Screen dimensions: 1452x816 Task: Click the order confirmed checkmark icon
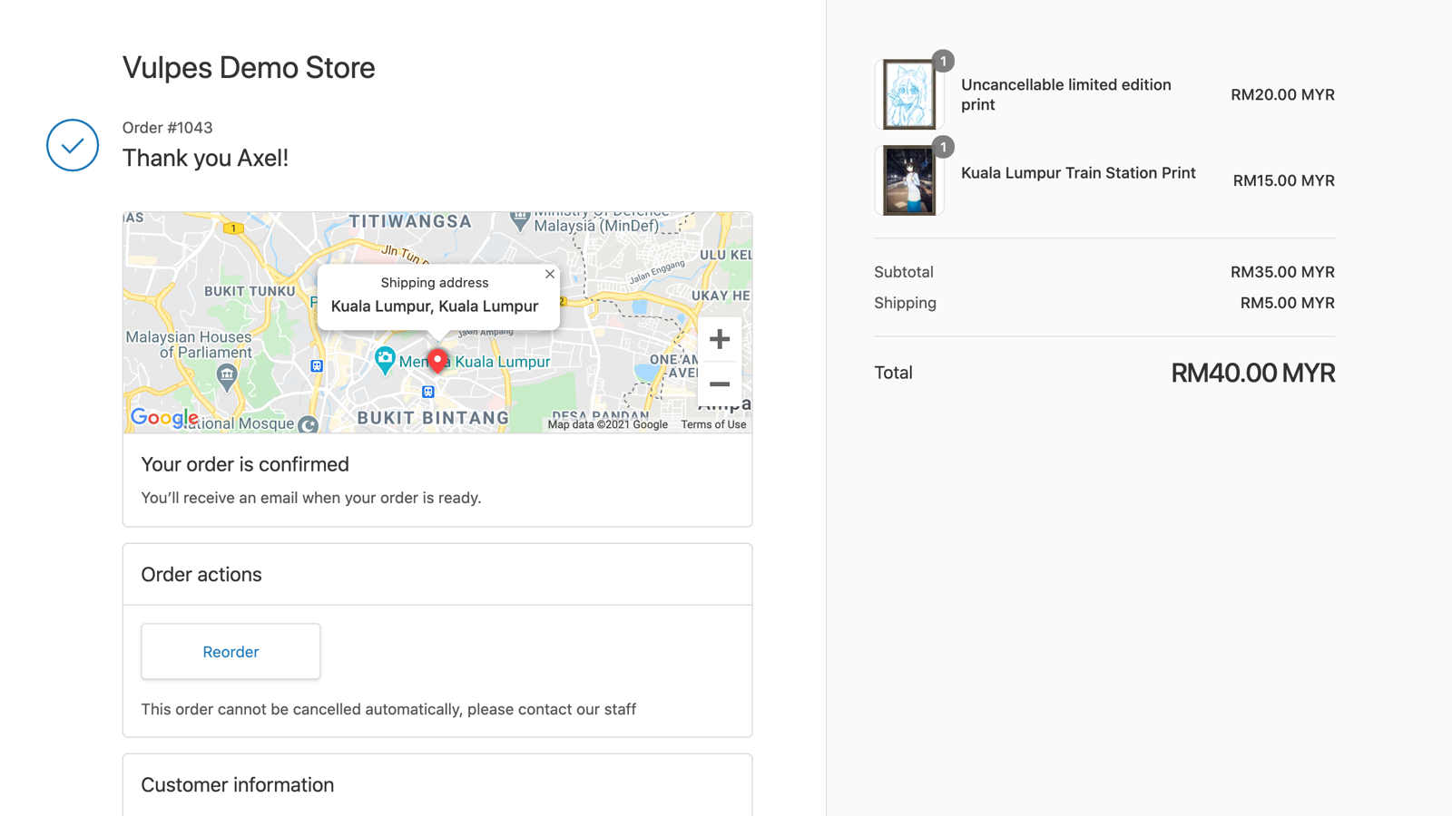pos(72,145)
